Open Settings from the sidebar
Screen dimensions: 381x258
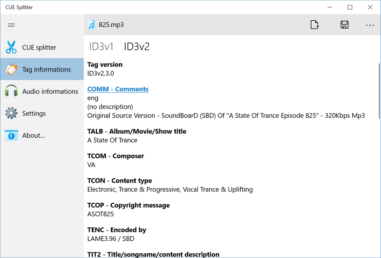pos(34,113)
